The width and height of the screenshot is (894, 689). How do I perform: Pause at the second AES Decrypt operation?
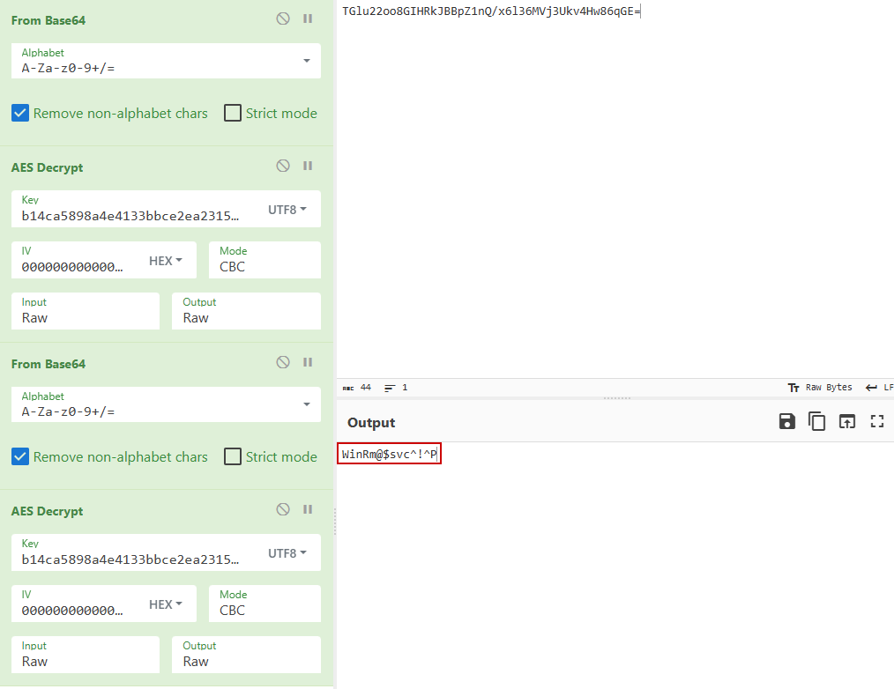tap(308, 509)
